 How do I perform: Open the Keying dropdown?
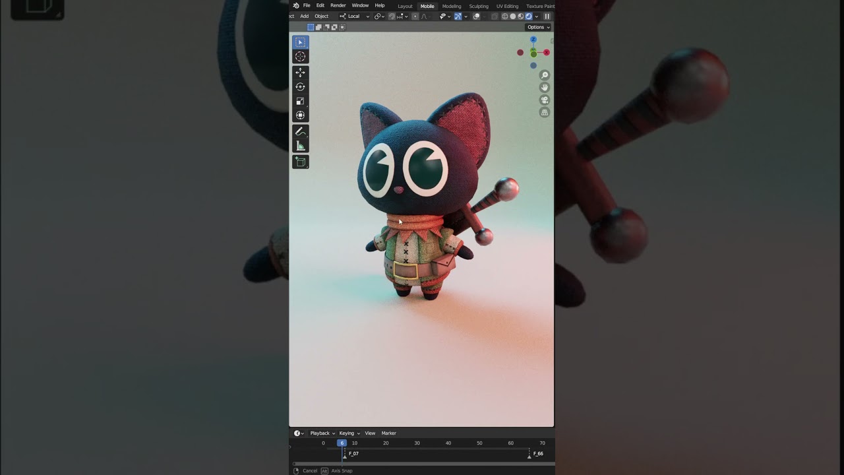pos(349,433)
